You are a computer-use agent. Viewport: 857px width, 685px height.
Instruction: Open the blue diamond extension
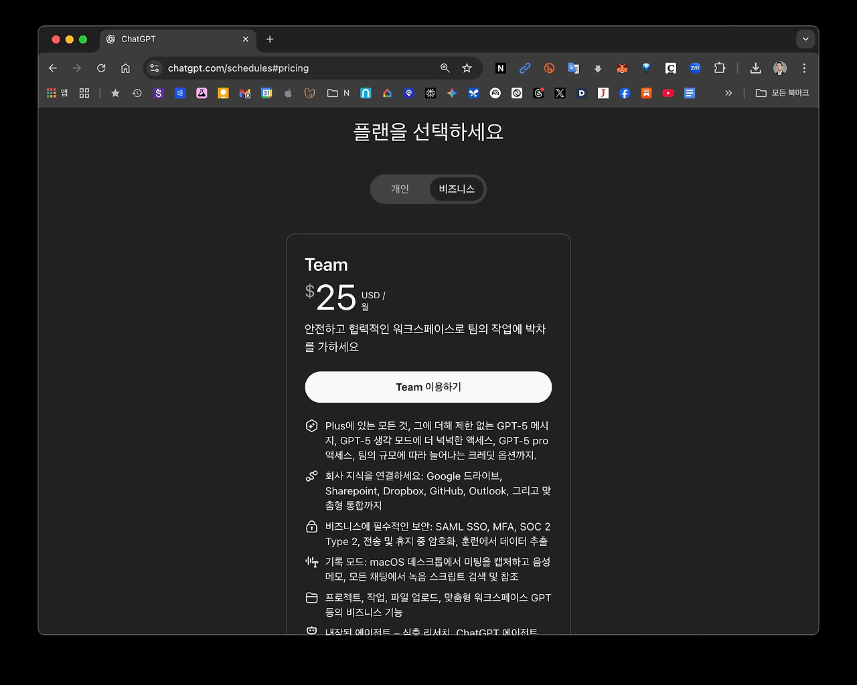[x=646, y=68]
